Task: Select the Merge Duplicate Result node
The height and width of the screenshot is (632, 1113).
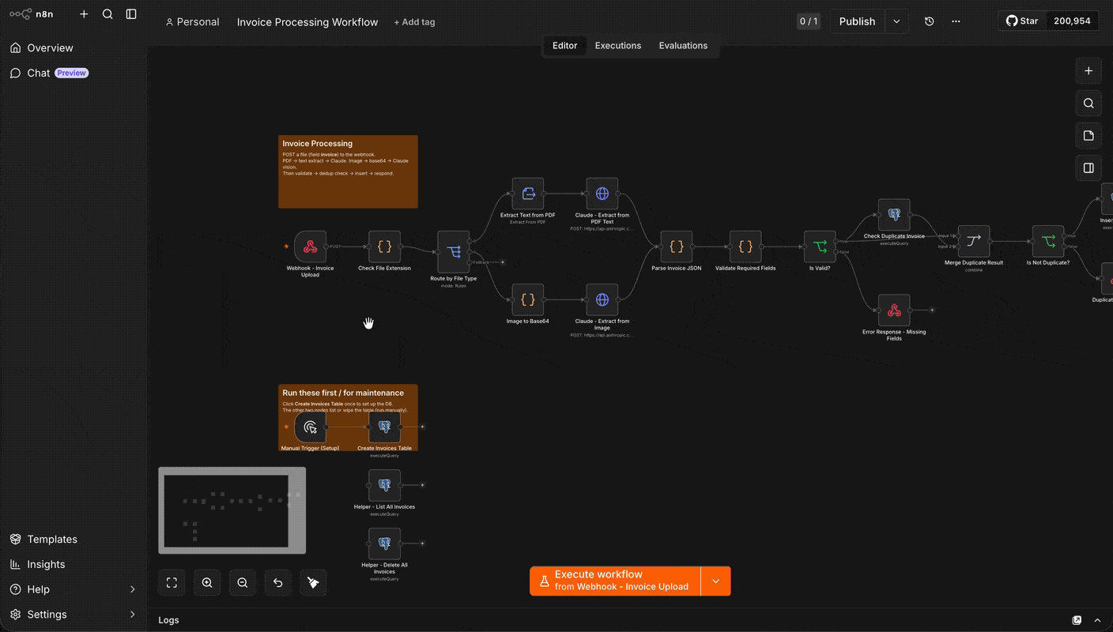Action: click(x=974, y=242)
